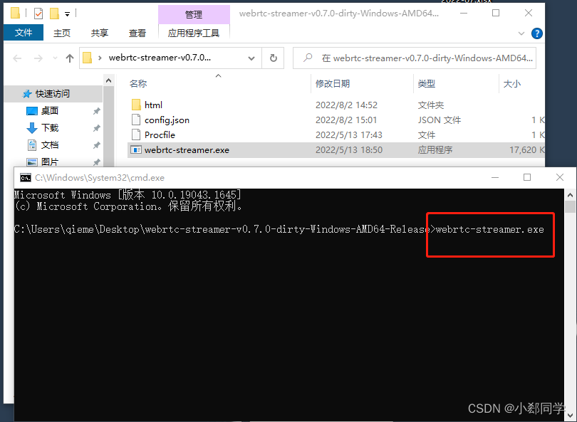
Task: Open the address bar dropdown arrow
Action: [x=251, y=58]
